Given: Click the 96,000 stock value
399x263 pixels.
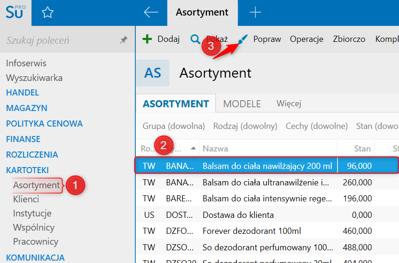Looking at the screenshot, I should pos(360,166).
